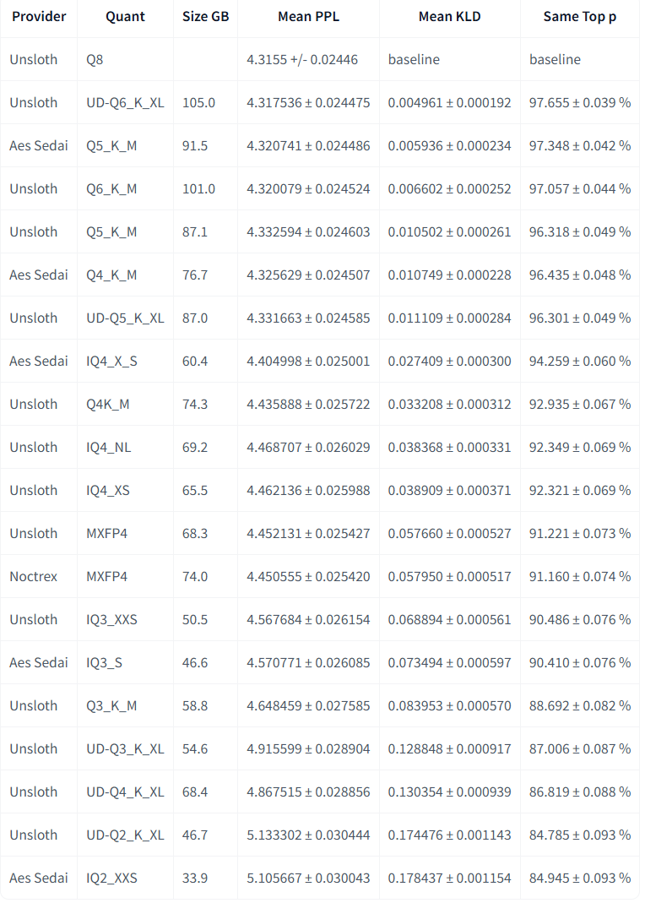The height and width of the screenshot is (903, 645).
Task: Click the UD-Q2_K_XL quant cell
Action: pyautogui.click(x=125, y=835)
